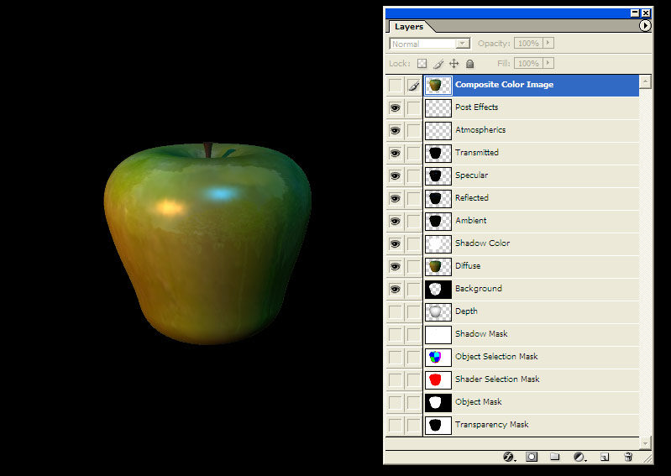Viewport: 671px width, 476px height.
Task: Open the adjustment layer icon menu
Action: coord(579,457)
